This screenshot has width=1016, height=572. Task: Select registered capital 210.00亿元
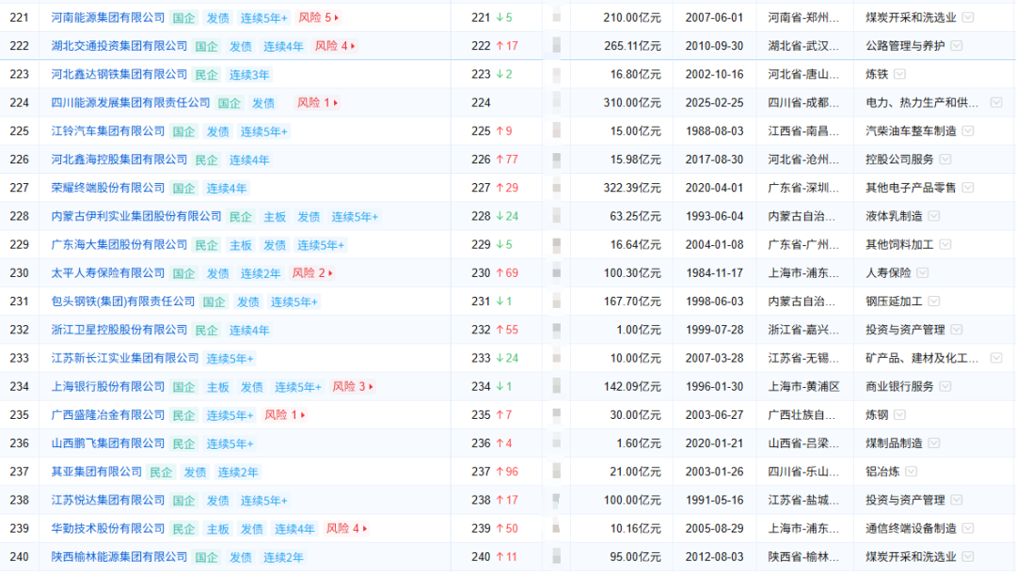coord(632,18)
